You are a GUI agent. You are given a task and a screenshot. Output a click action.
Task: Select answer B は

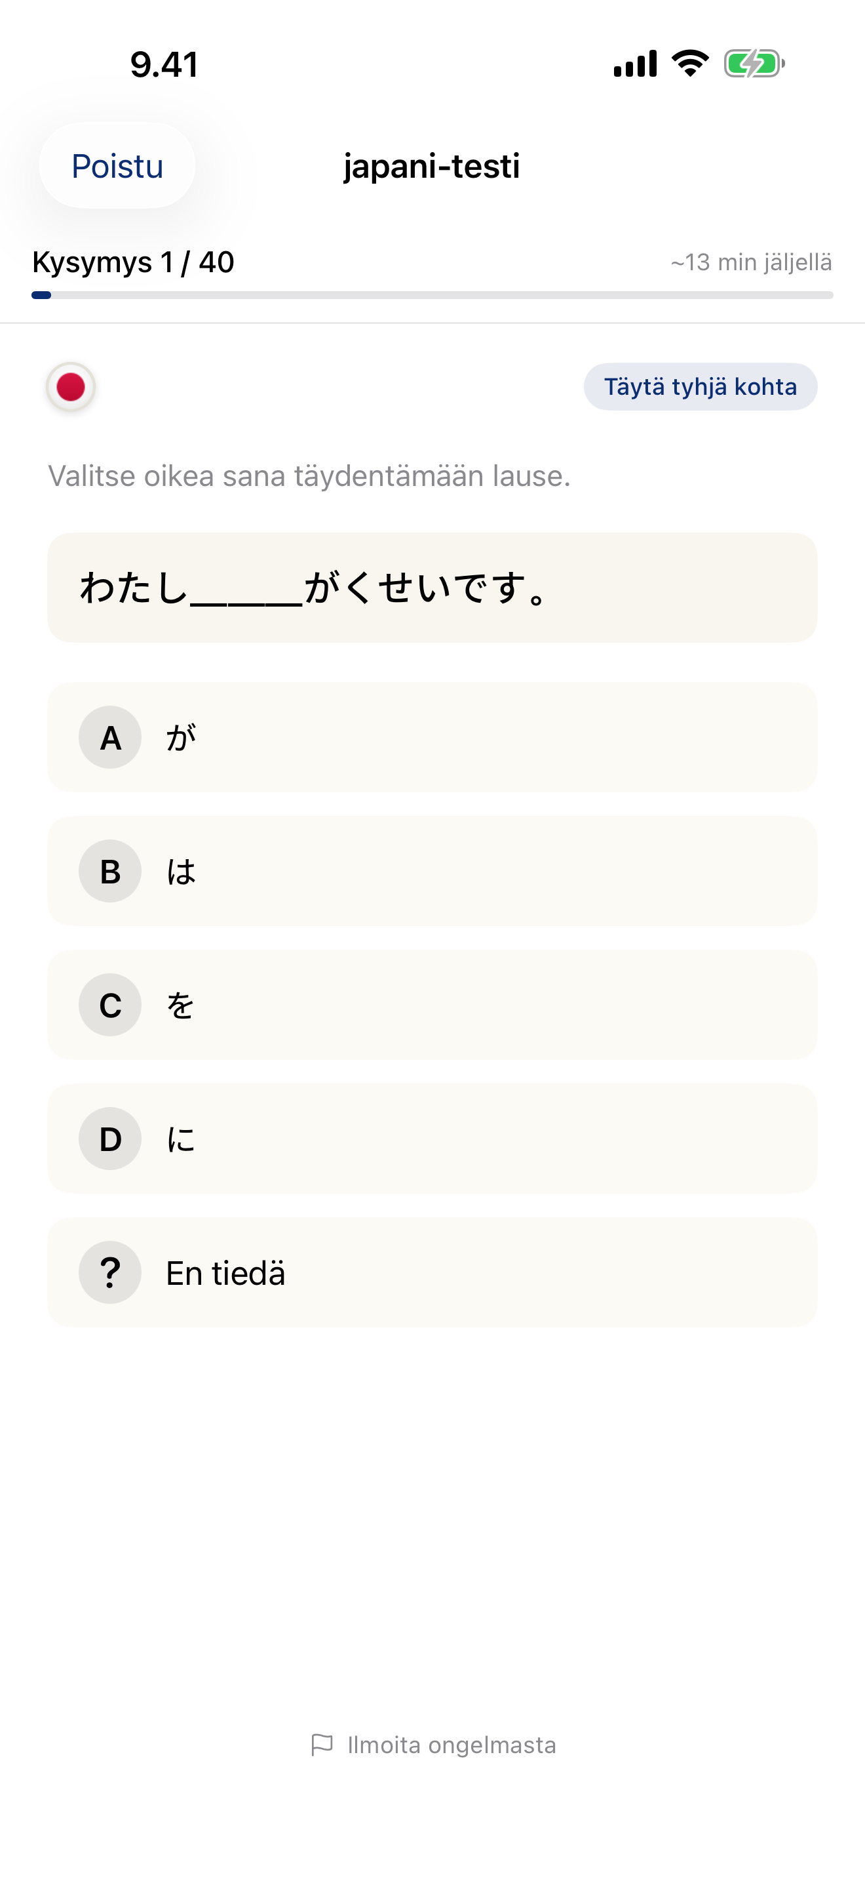click(432, 871)
